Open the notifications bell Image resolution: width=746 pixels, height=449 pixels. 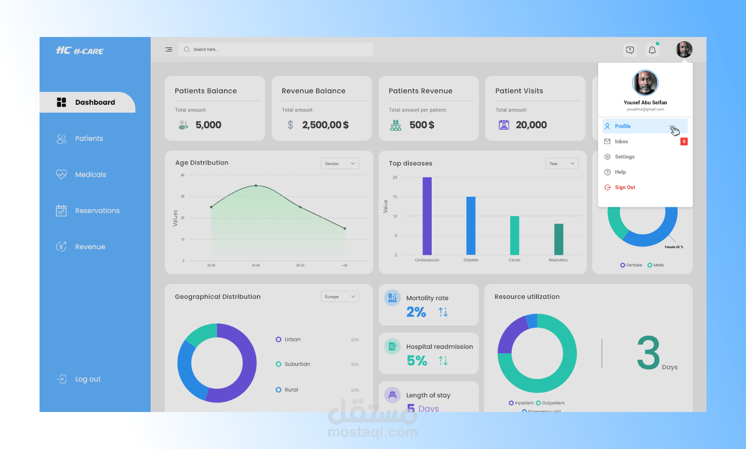point(652,50)
